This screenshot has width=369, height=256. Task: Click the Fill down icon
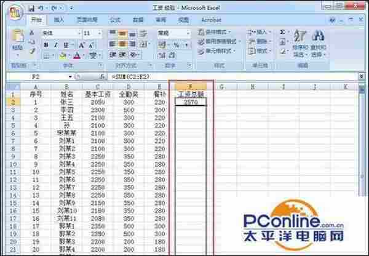coord(283,42)
